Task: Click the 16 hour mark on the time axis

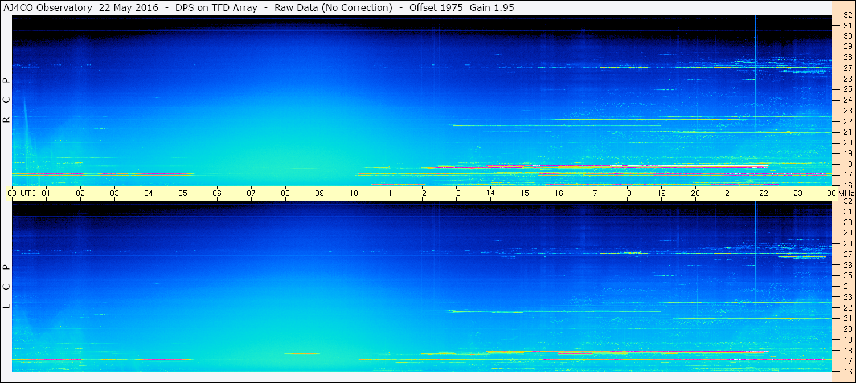Action: click(x=559, y=193)
